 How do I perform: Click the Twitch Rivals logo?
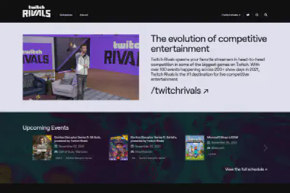tap(37, 12)
